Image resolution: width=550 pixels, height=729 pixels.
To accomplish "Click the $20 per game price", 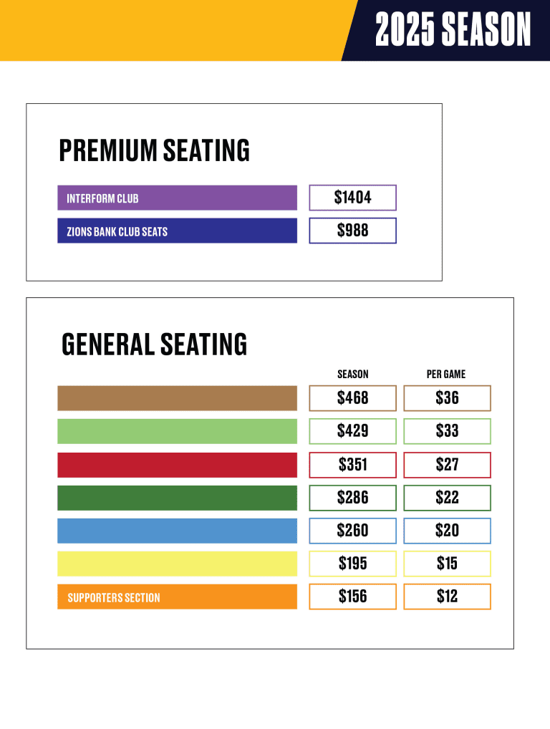I will coord(448,531).
